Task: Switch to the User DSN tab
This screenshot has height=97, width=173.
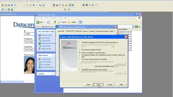Action: 61,31
